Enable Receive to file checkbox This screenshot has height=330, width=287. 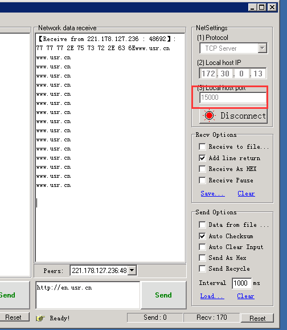point(202,146)
